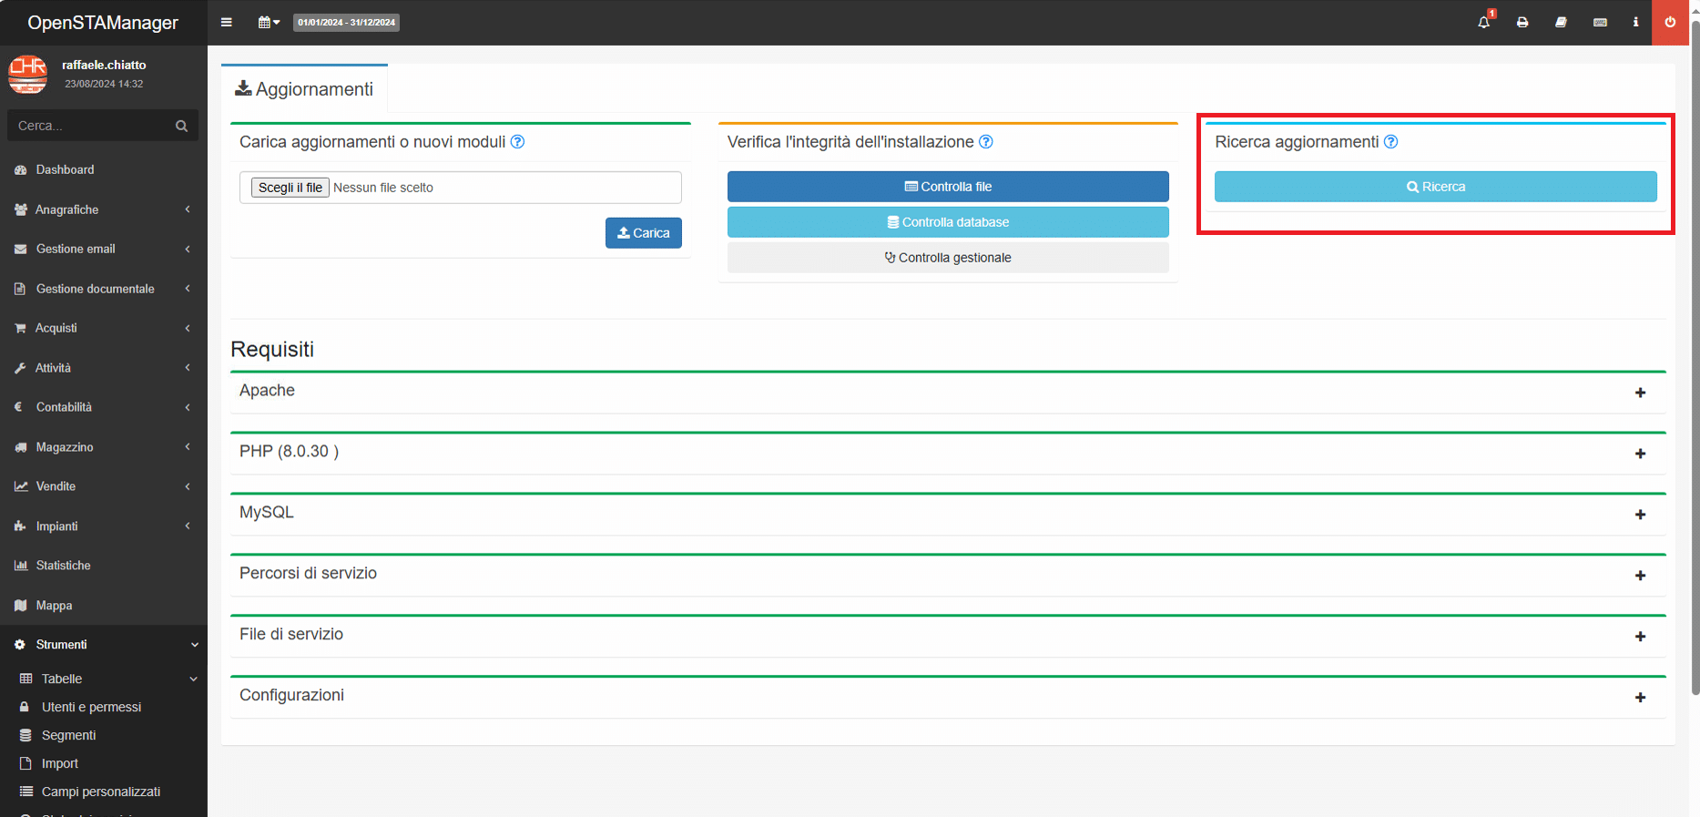Click the OpenSTAManager logo title
This screenshot has width=1700, height=817.
[x=103, y=23]
